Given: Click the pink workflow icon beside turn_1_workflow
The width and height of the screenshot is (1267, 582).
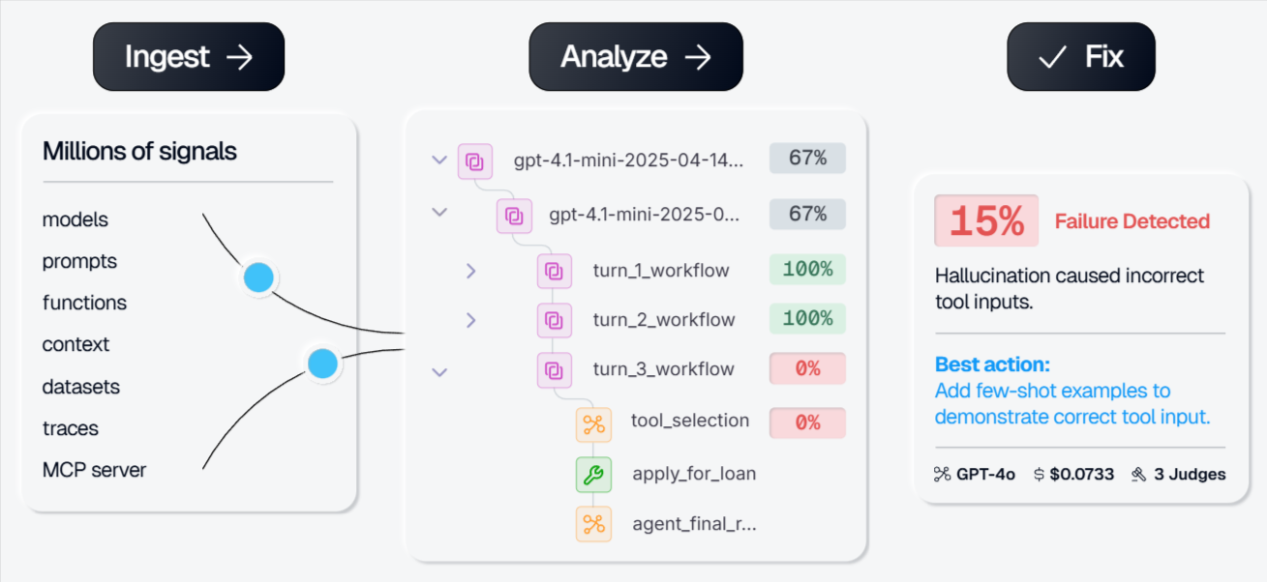Looking at the screenshot, I should pyautogui.click(x=554, y=271).
